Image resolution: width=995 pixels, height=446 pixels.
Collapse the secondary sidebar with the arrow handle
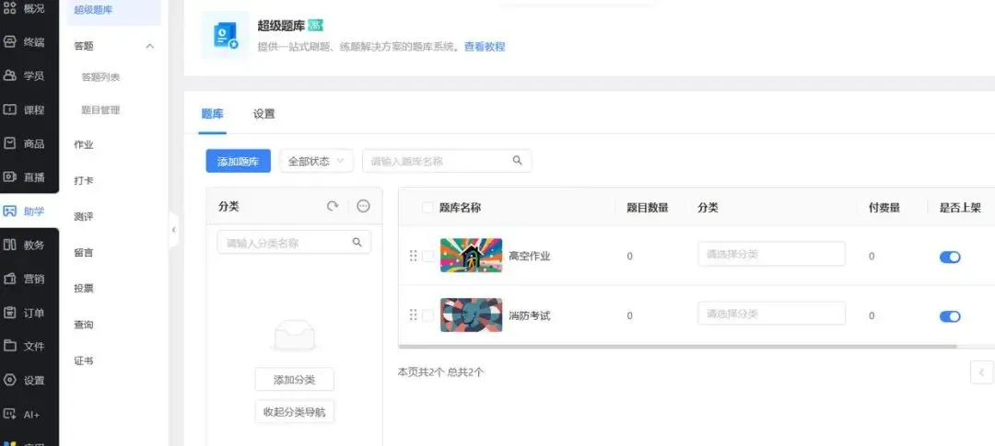pyautogui.click(x=173, y=230)
